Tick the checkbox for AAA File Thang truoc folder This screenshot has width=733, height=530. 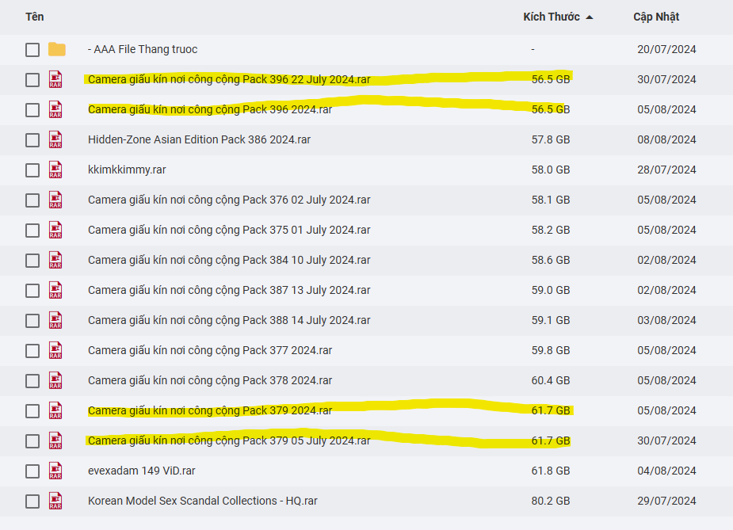click(x=32, y=50)
